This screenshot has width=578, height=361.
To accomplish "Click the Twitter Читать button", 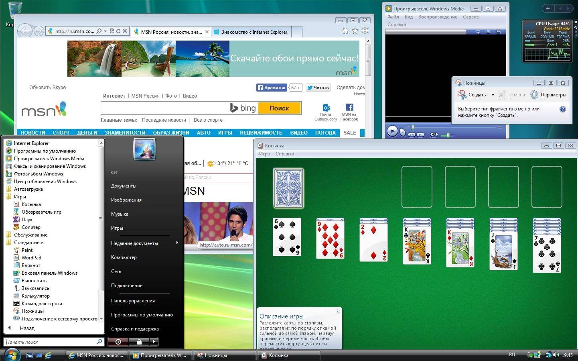I will (x=318, y=88).
